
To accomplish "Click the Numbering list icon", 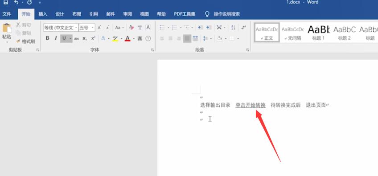I will [174, 28].
